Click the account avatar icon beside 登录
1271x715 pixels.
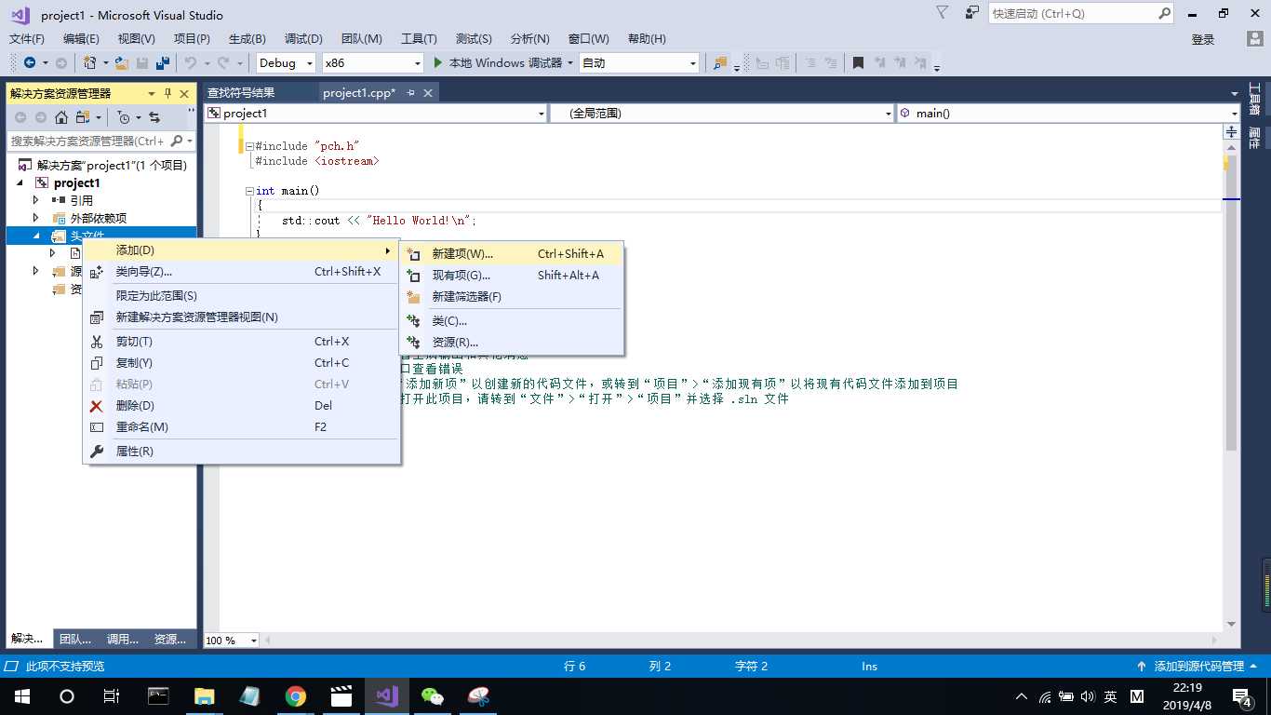point(1254,38)
